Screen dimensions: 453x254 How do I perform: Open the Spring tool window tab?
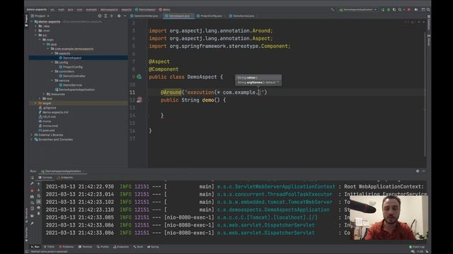pyautogui.click(x=153, y=247)
